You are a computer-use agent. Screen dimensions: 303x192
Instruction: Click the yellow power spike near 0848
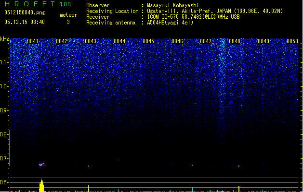[x=239, y=189]
